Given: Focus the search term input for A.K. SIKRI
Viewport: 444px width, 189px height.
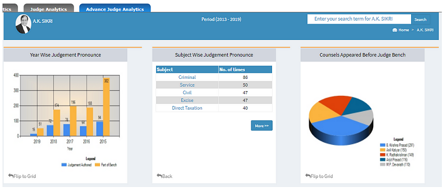Looking at the screenshot, I should pos(359,19).
